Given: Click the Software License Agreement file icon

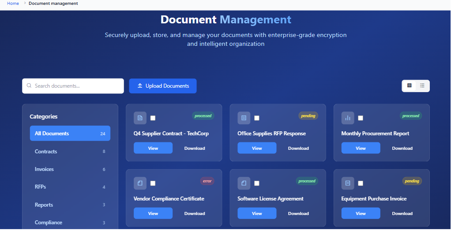Looking at the screenshot, I should pyautogui.click(x=244, y=183).
